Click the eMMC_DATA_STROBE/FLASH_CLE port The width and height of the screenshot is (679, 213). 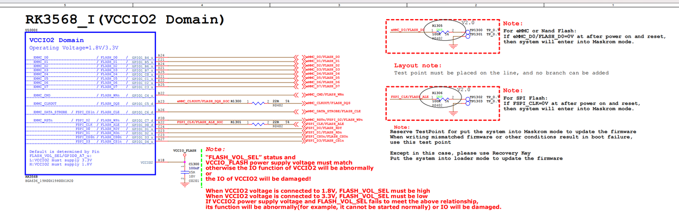[331, 112]
